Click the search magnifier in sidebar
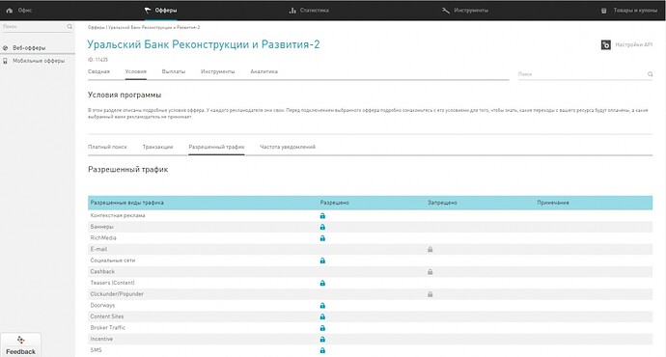 [x=69, y=27]
